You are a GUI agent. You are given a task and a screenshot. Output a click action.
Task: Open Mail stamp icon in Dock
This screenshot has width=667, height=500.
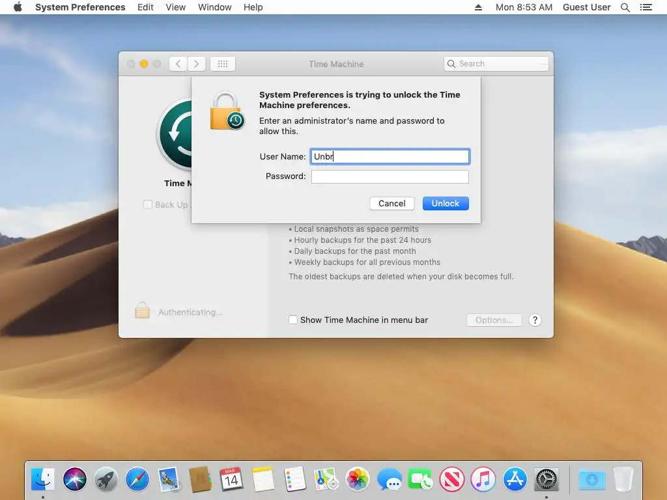click(x=169, y=479)
